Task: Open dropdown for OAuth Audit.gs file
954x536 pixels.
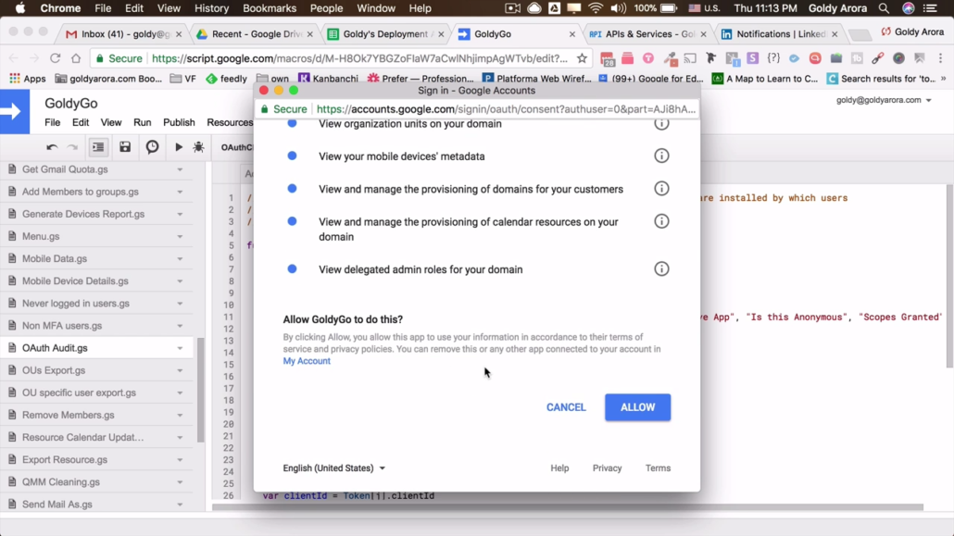Action: click(x=180, y=348)
